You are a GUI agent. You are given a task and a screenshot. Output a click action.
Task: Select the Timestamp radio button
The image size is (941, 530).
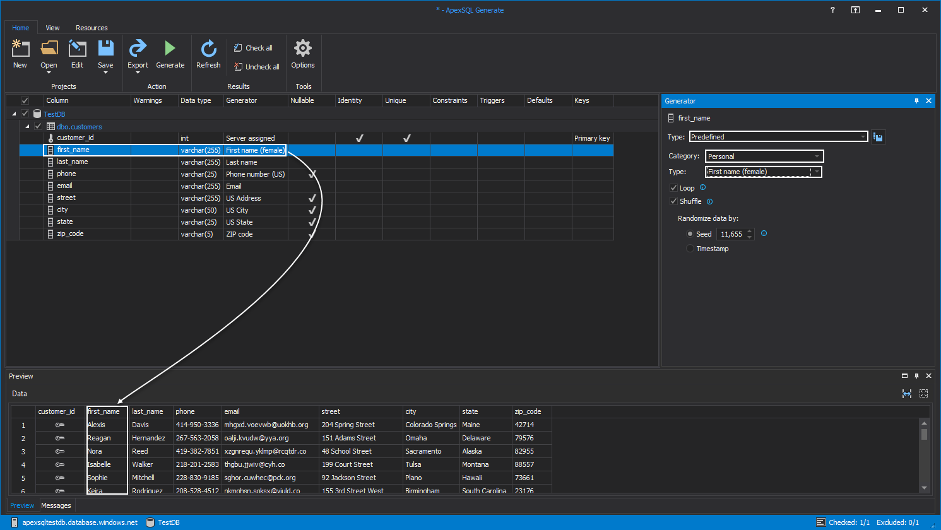coord(690,249)
